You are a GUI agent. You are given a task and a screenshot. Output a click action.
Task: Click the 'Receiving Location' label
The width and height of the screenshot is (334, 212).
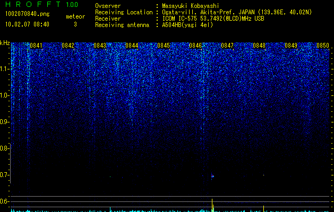pos(124,12)
